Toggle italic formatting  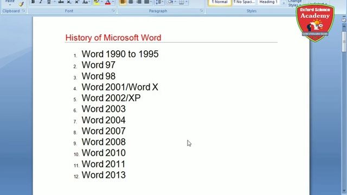[41, 2]
